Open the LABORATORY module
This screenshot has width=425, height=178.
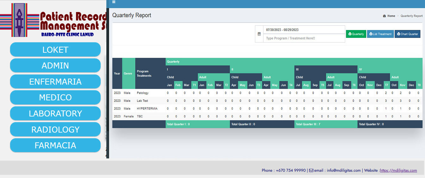pyautogui.click(x=55, y=113)
